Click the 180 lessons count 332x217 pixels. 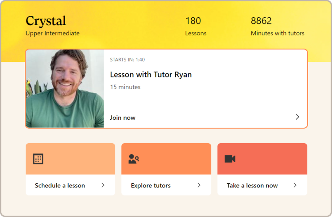193,21
